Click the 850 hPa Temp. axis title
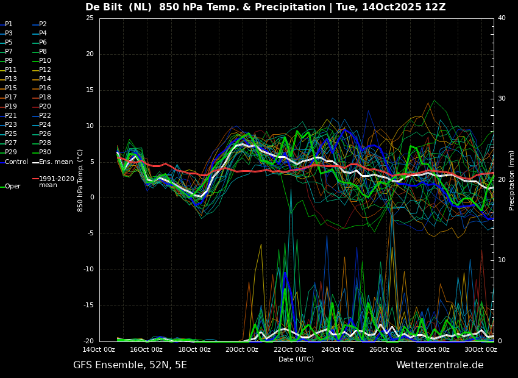 (x=80, y=180)
